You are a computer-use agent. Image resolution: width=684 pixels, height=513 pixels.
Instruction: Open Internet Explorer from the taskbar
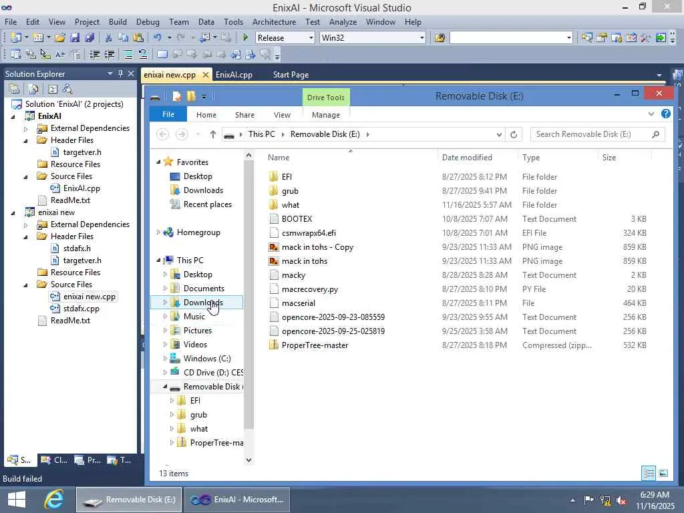coord(54,500)
